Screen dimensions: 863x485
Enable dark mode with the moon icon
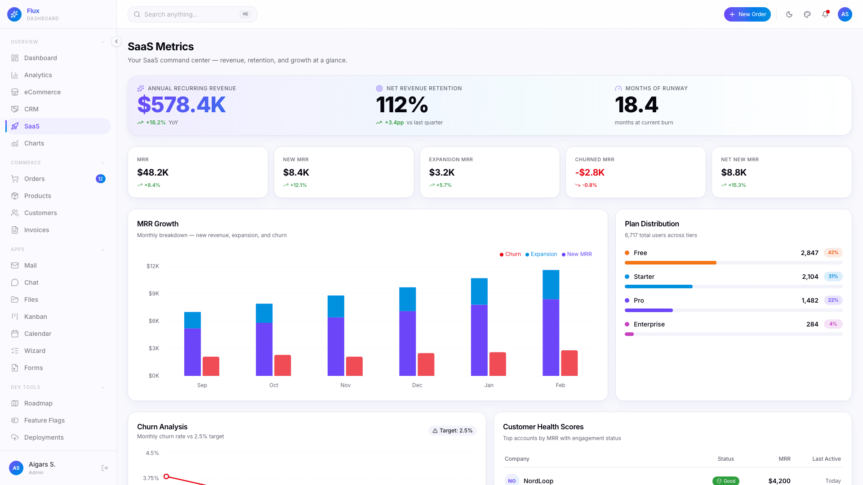click(x=789, y=14)
